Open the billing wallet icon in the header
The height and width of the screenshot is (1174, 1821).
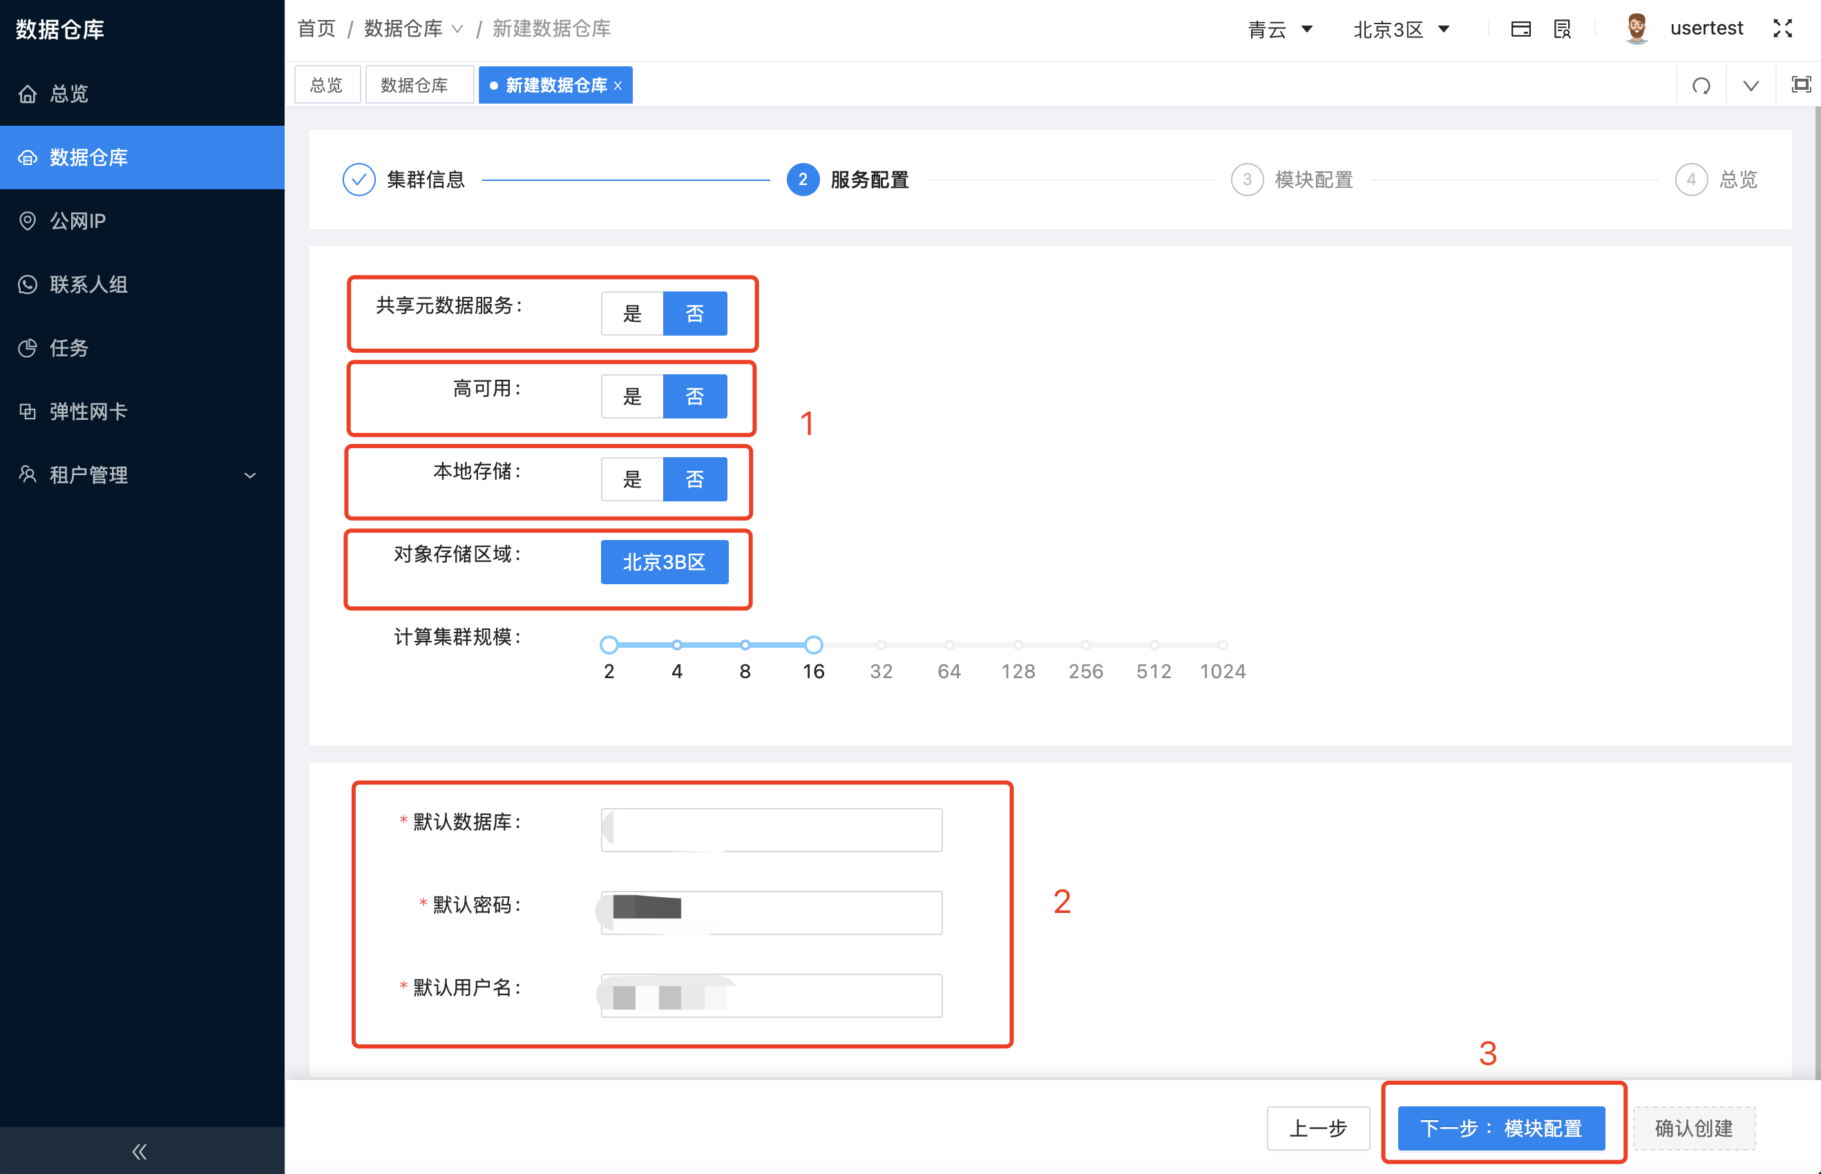pyautogui.click(x=1521, y=28)
